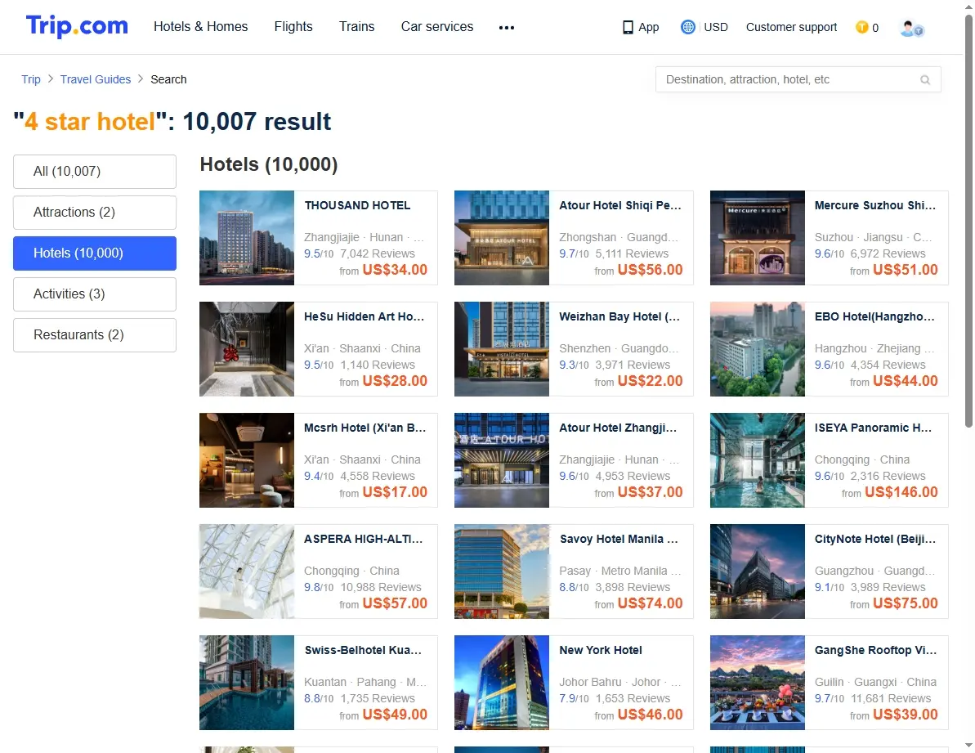Viewport: 975px width, 753px height.
Task: Click the search magnifier icon
Action: point(925,79)
